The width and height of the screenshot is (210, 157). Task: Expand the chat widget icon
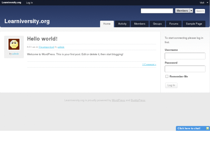click(x=207, y=128)
